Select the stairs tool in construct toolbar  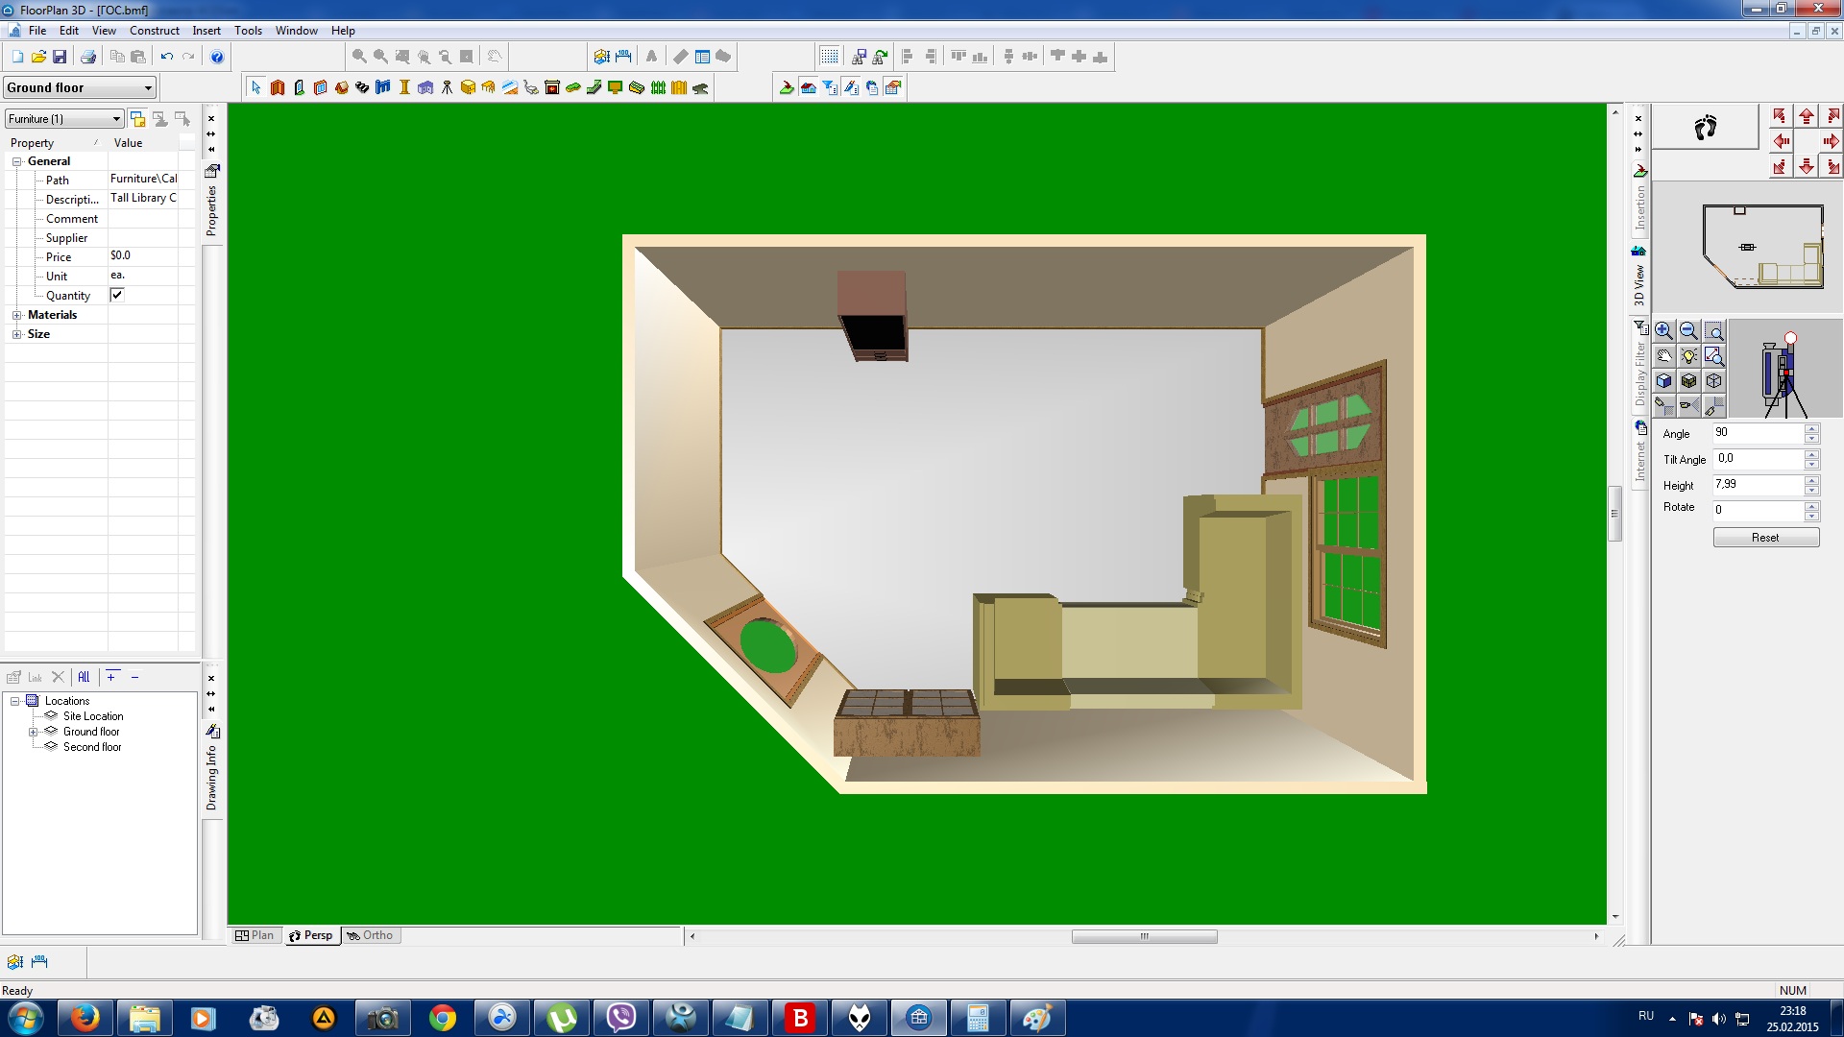(362, 87)
